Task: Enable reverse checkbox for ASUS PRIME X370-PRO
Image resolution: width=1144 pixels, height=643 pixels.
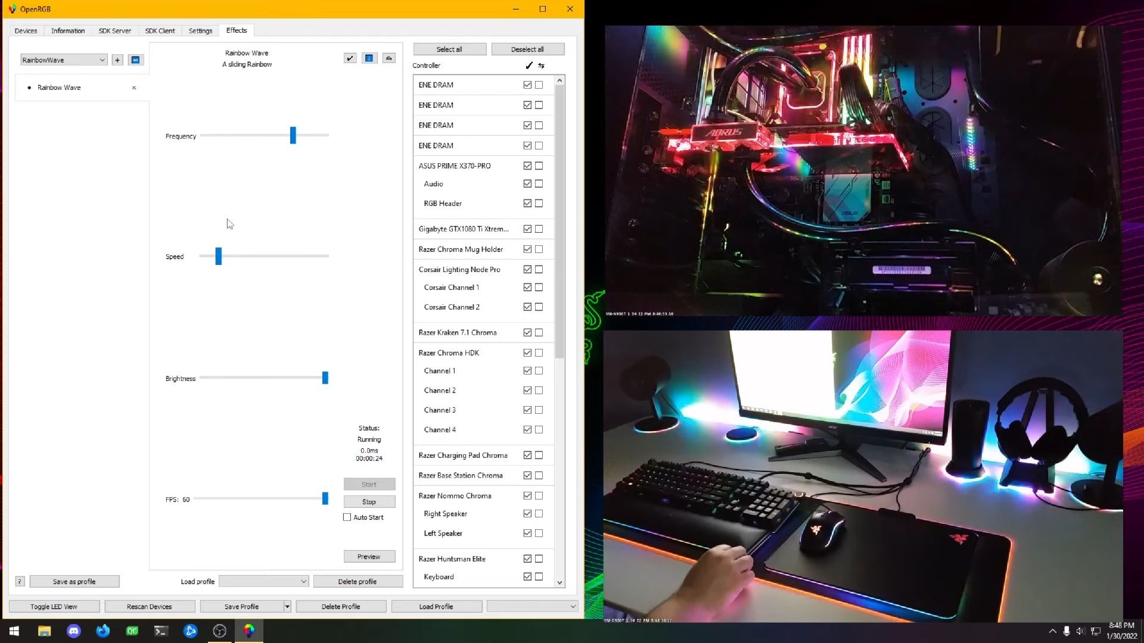Action: [539, 166]
